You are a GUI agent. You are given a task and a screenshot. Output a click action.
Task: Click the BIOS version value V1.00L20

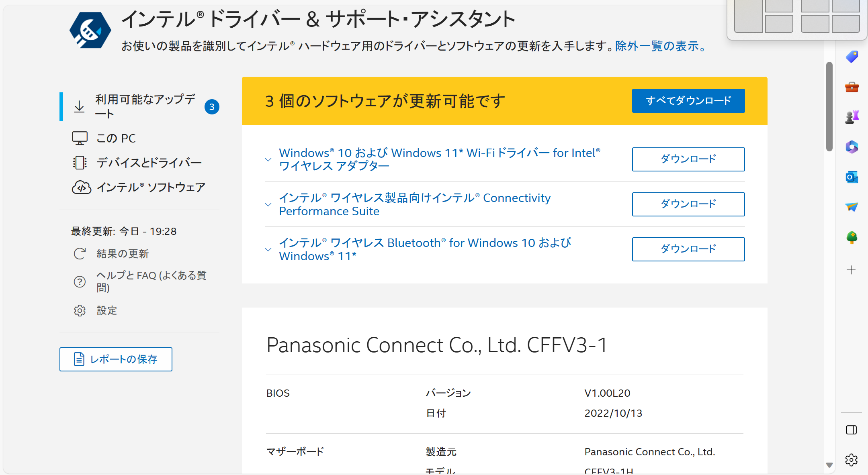click(x=607, y=393)
